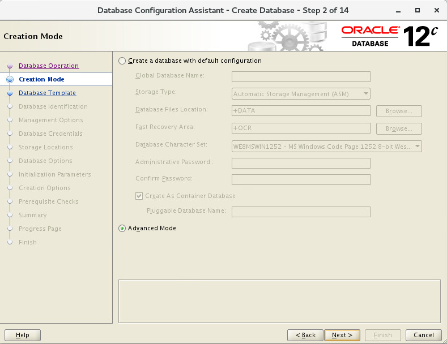This screenshot has width=447, height=344.
Task: Click the Pluggable Database Name field
Action: [x=301, y=212]
